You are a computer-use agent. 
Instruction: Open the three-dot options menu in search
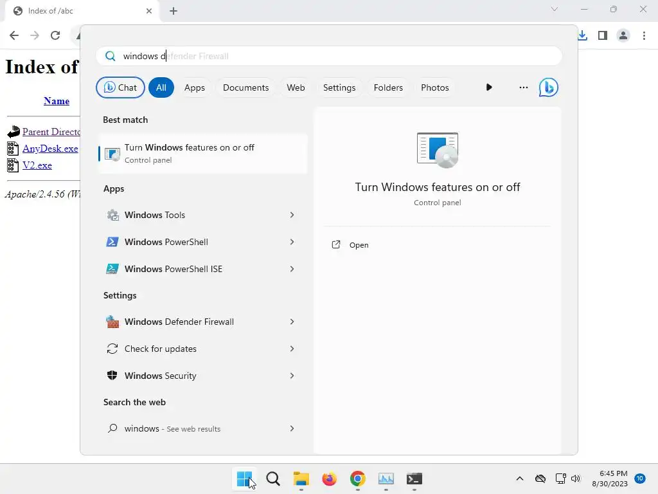pyautogui.click(x=523, y=87)
